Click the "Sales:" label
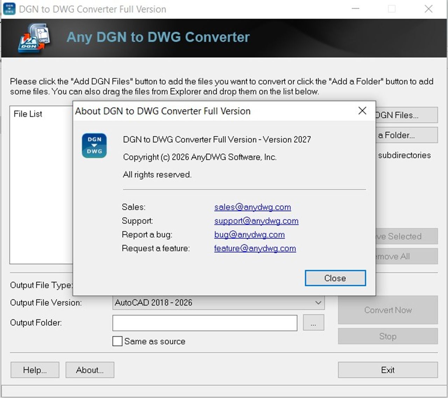This screenshot has width=448, height=398. (x=134, y=207)
